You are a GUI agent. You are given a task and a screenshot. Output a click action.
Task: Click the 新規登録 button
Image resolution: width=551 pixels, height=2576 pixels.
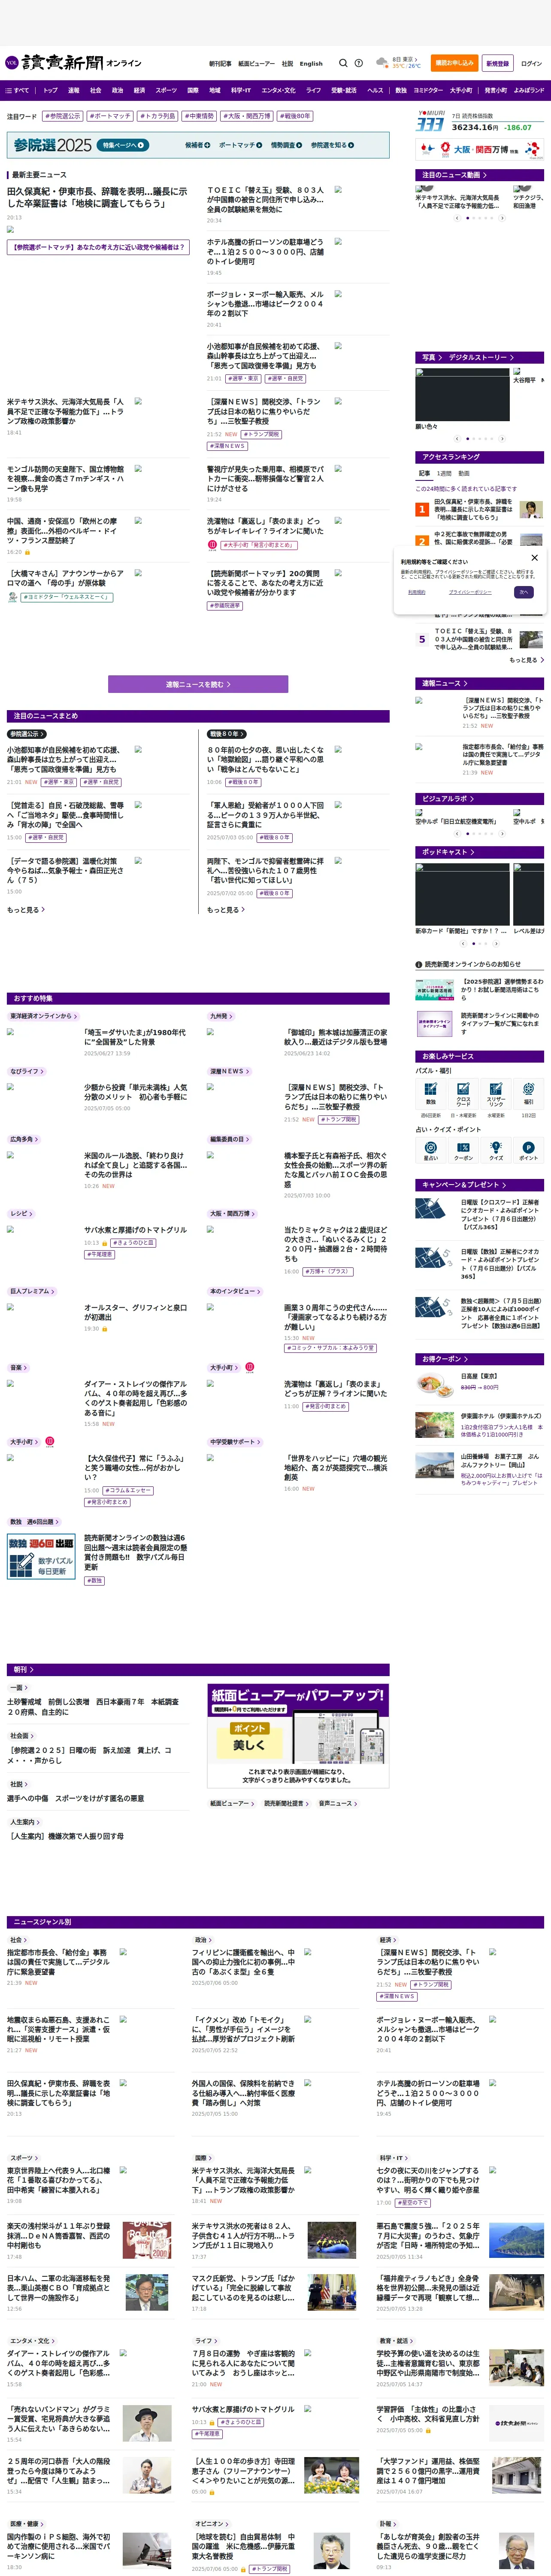[x=497, y=63]
